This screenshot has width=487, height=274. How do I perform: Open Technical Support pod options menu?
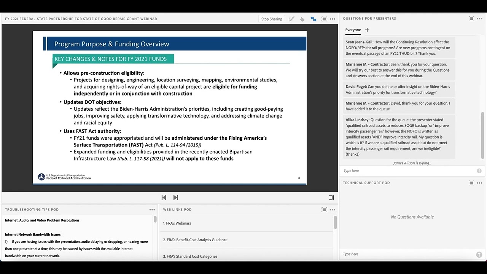pos(480,183)
